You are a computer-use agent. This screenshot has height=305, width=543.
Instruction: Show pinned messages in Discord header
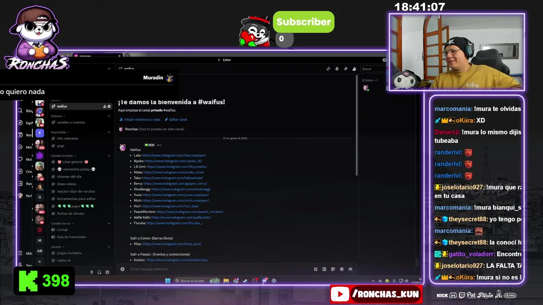tap(346, 69)
